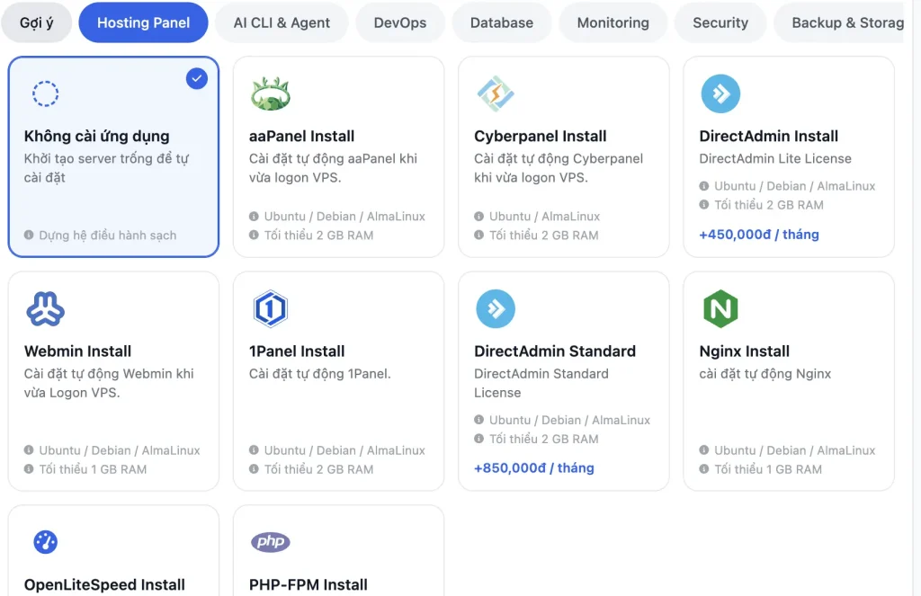
Task: Click 1Panel's Tối thiểu 2 GB RAM info icon
Action: [254, 468]
